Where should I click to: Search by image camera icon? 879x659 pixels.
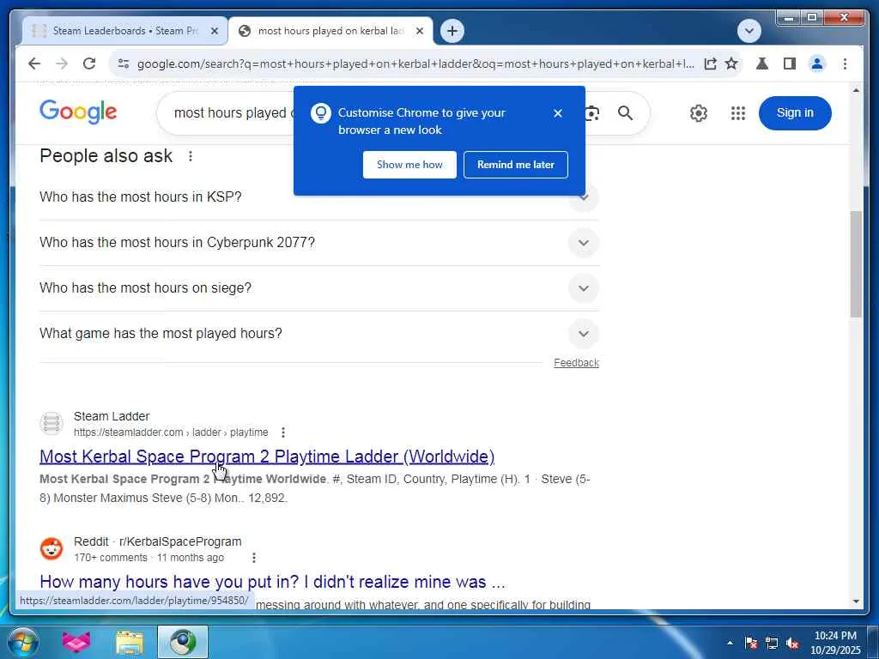coord(592,114)
